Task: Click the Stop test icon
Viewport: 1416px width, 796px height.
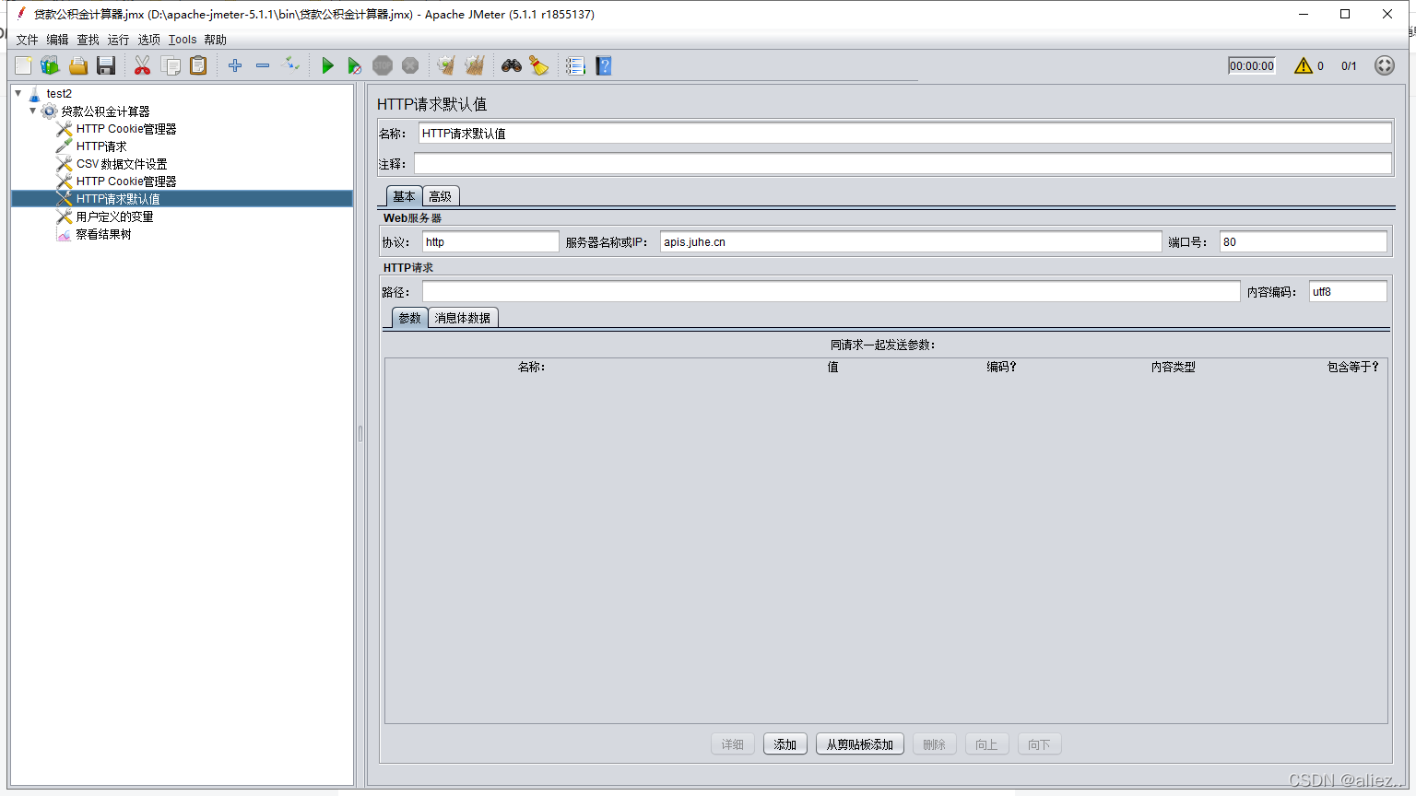Action: [383, 65]
